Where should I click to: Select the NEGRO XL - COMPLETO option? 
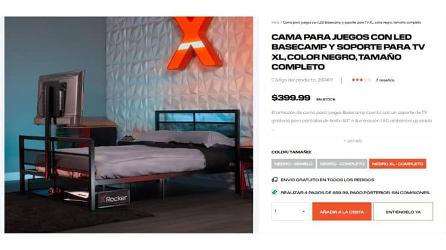(398, 164)
